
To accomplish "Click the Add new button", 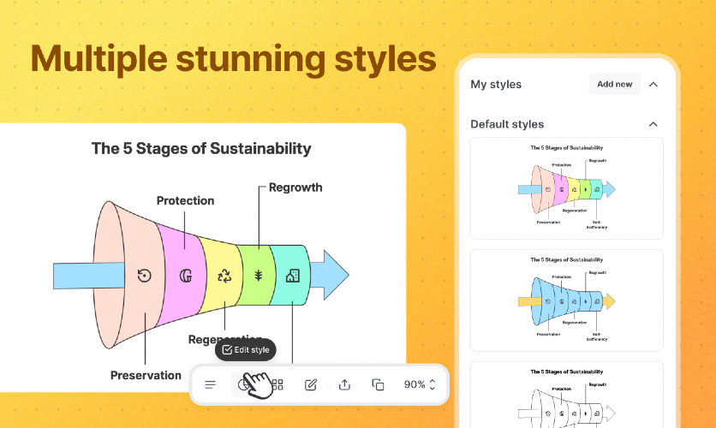I will [615, 85].
